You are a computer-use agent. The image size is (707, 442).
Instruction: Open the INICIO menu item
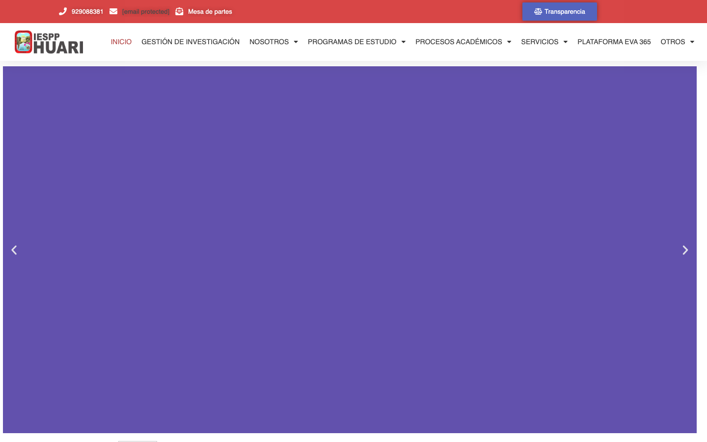pyautogui.click(x=121, y=42)
